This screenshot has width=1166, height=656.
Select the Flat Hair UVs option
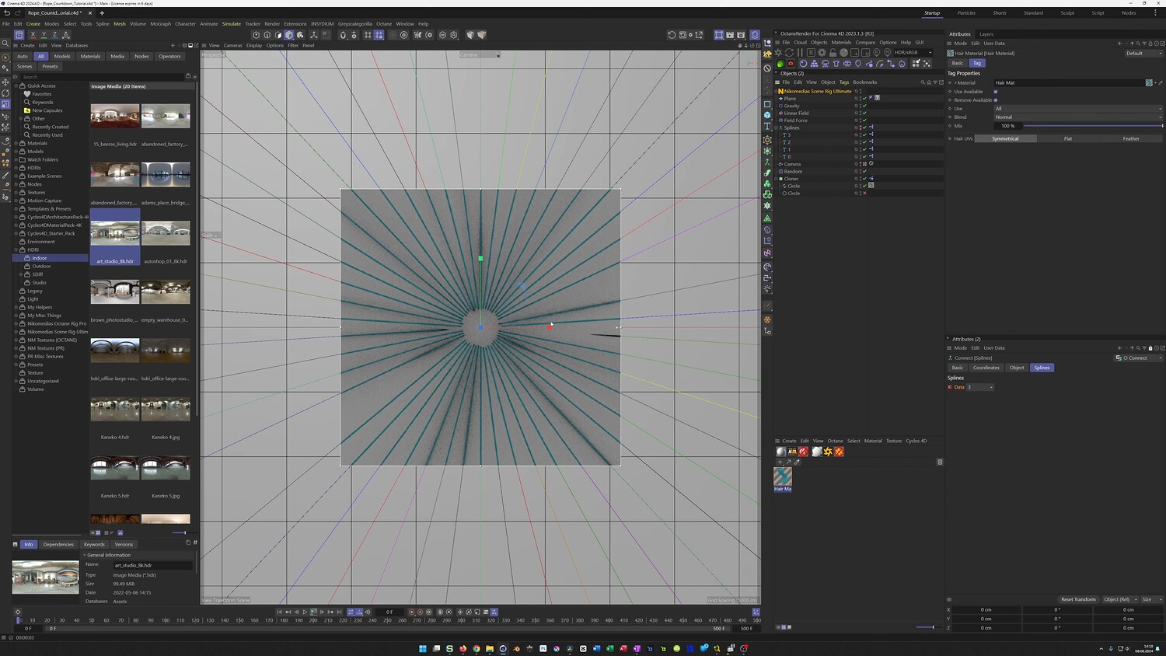[1067, 139]
